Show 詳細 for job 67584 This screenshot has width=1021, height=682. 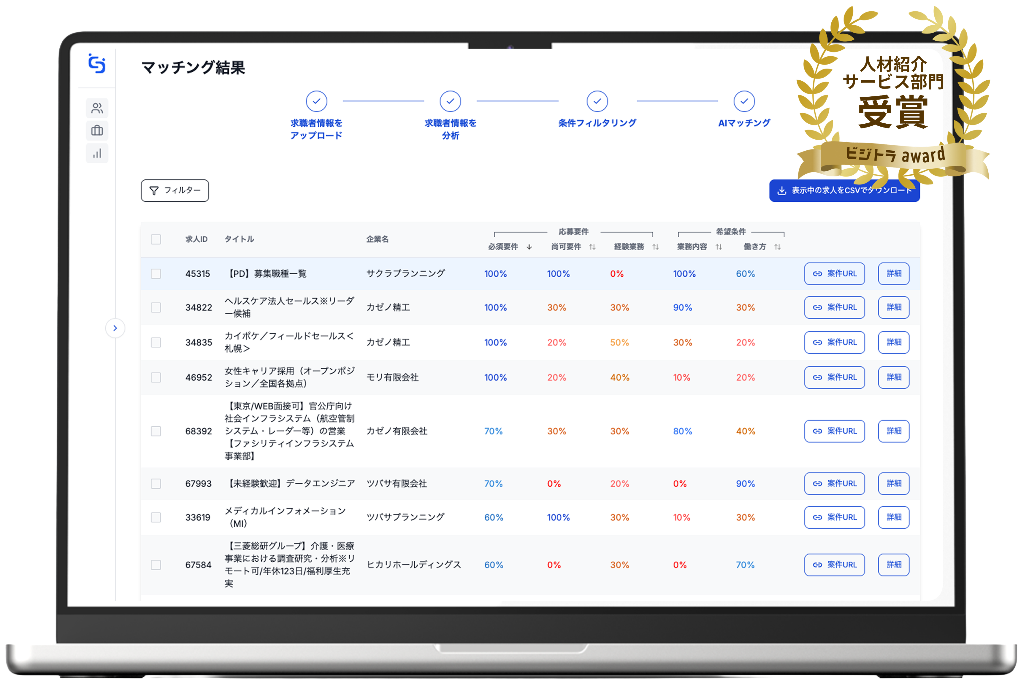click(x=893, y=565)
